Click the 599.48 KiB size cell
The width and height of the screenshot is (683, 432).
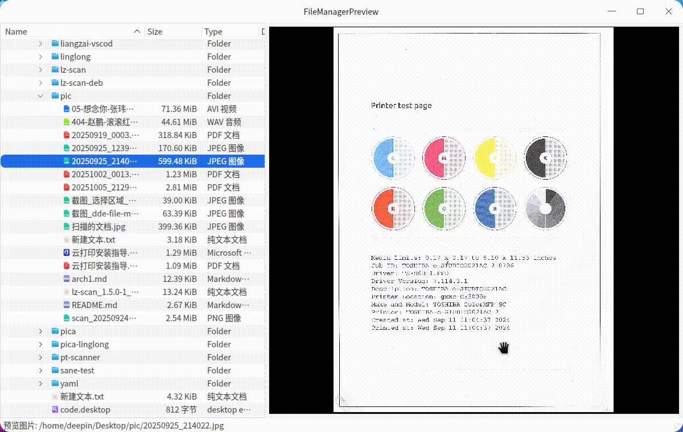click(178, 161)
